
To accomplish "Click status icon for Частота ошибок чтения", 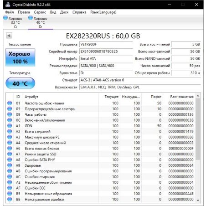I will point(10,103).
